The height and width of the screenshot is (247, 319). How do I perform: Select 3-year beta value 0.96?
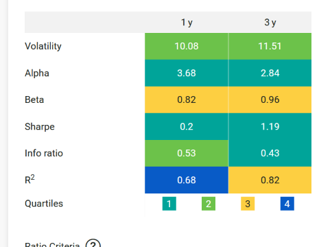click(270, 100)
